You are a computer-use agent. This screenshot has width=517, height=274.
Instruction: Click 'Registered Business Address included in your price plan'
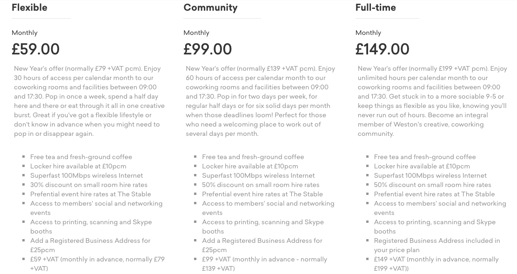tap(437, 245)
